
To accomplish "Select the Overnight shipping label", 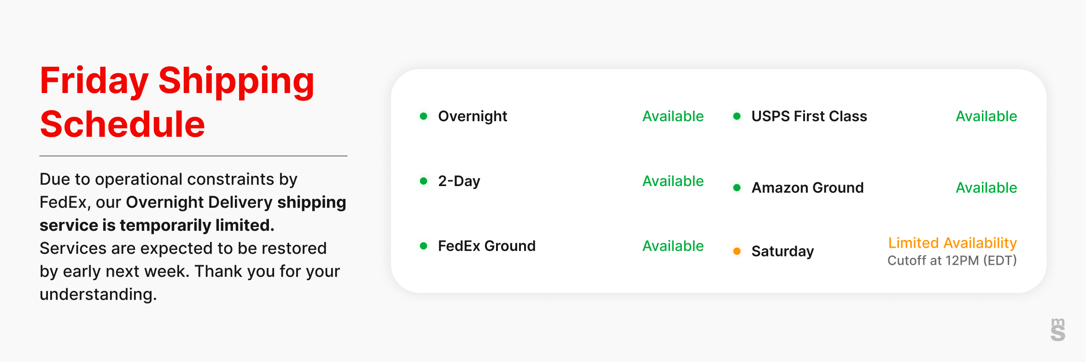I will click(473, 116).
